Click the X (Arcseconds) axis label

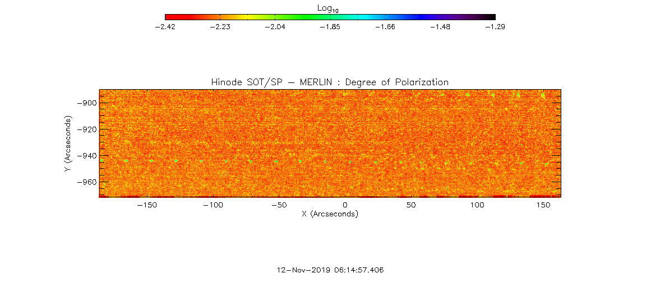click(330, 214)
